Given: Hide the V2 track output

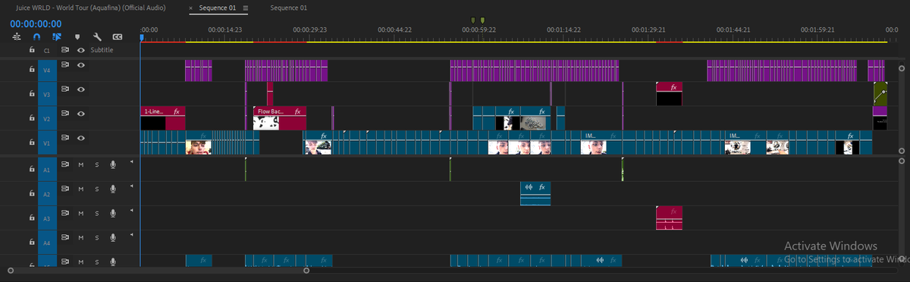Looking at the screenshot, I should 80,114.
